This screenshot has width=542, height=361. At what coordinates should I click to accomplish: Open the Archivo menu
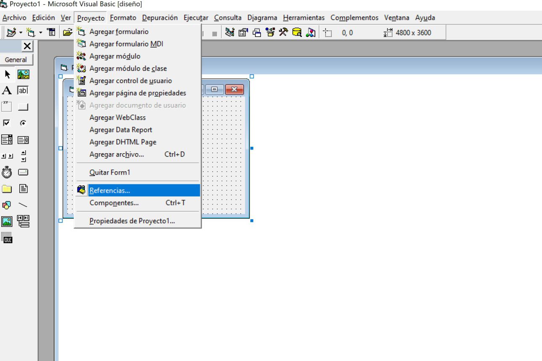coord(14,18)
